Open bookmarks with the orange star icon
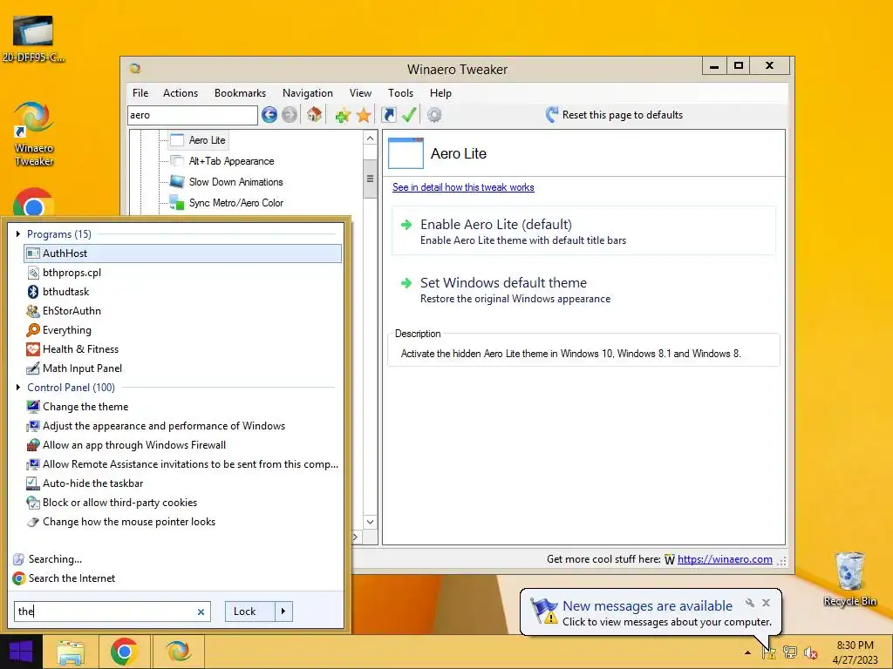 coord(364,115)
